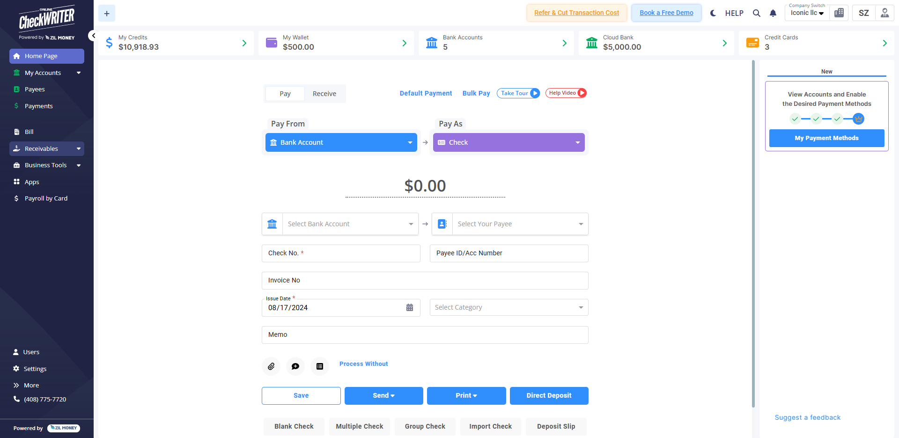Click the add comment bubble icon
The image size is (899, 438).
pos(295,366)
